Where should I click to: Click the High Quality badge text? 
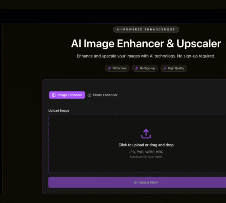(176, 68)
